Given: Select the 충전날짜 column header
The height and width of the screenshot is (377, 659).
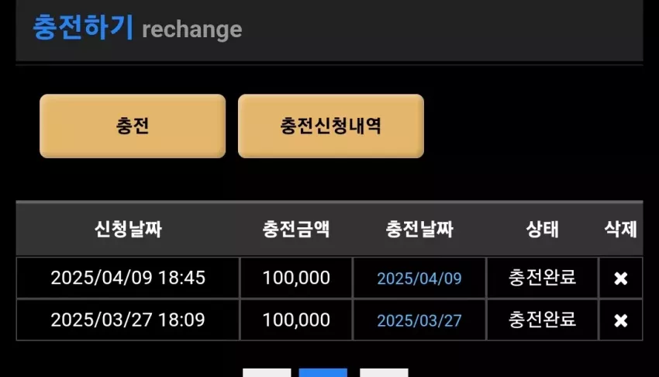Looking at the screenshot, I should click(x=419, y=229).
